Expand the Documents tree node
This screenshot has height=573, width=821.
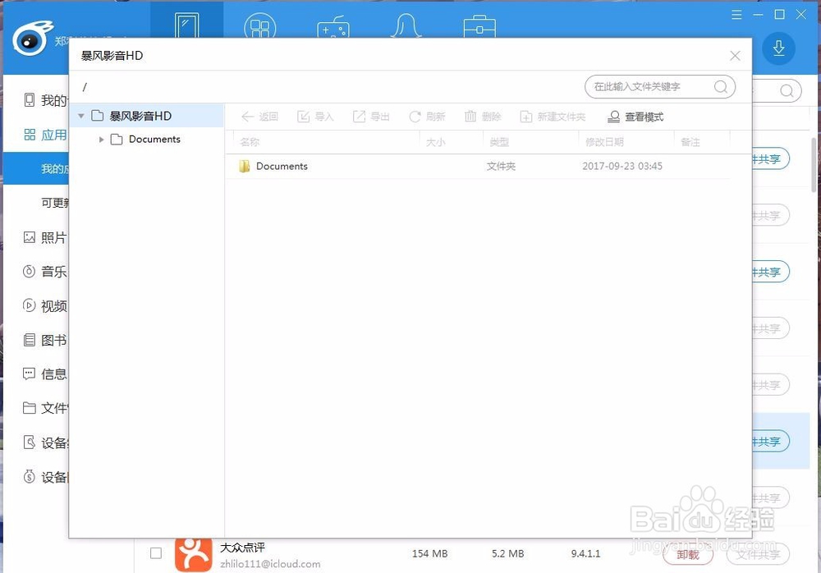102,140
